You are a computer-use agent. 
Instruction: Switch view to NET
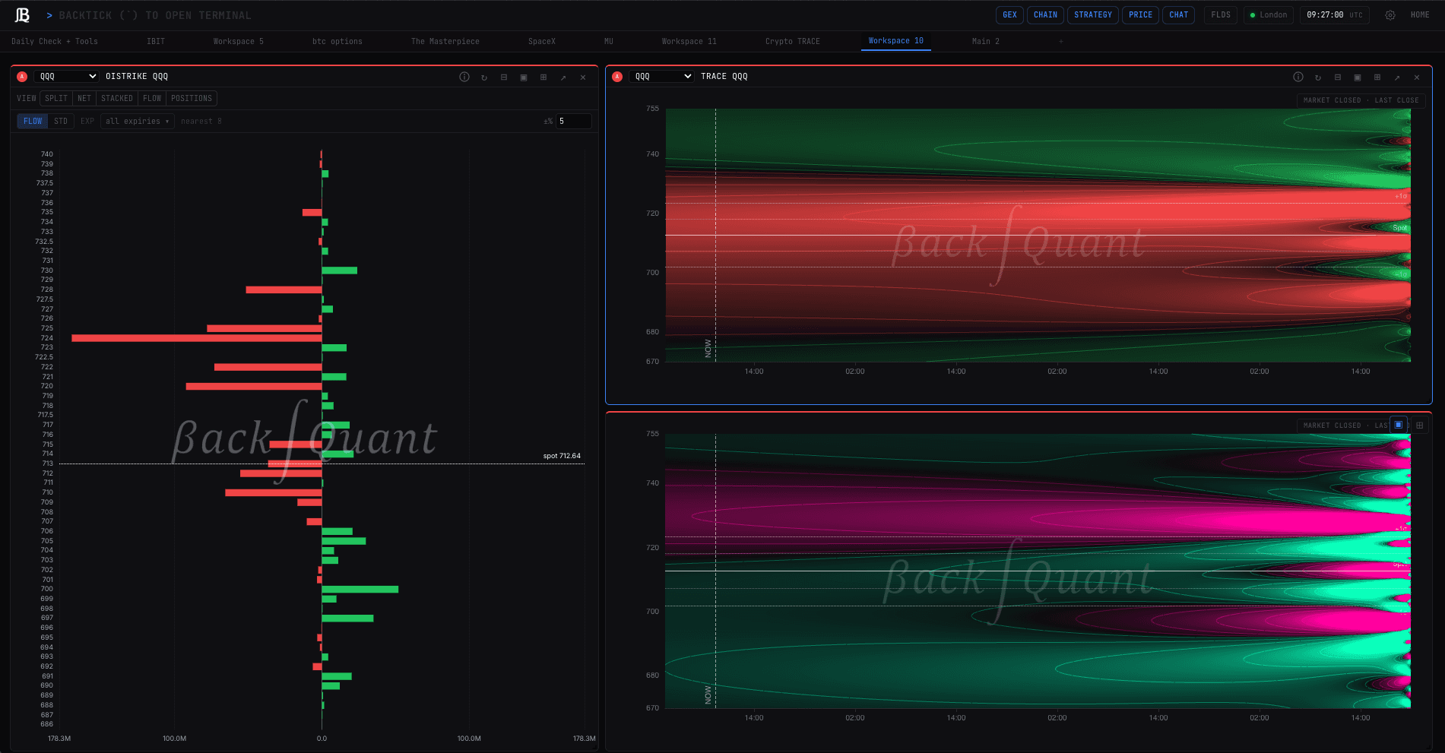[x=84, y=99]
